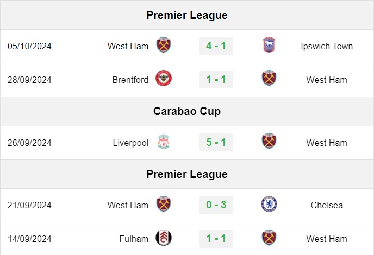Click West Ham crest in Chelsea match
Screen dimensions: 374x255
pyautogui.click(x=164, y=204)
